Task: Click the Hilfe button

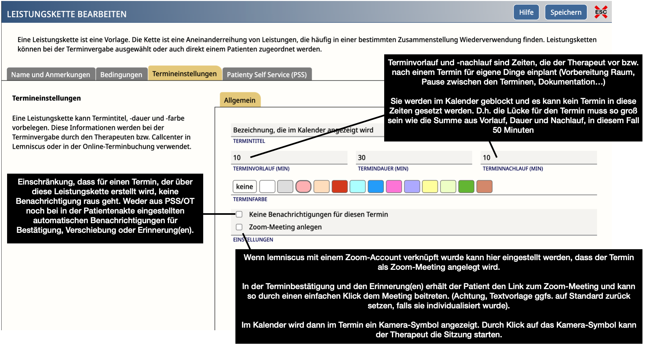Action: (x=526, y=12)
